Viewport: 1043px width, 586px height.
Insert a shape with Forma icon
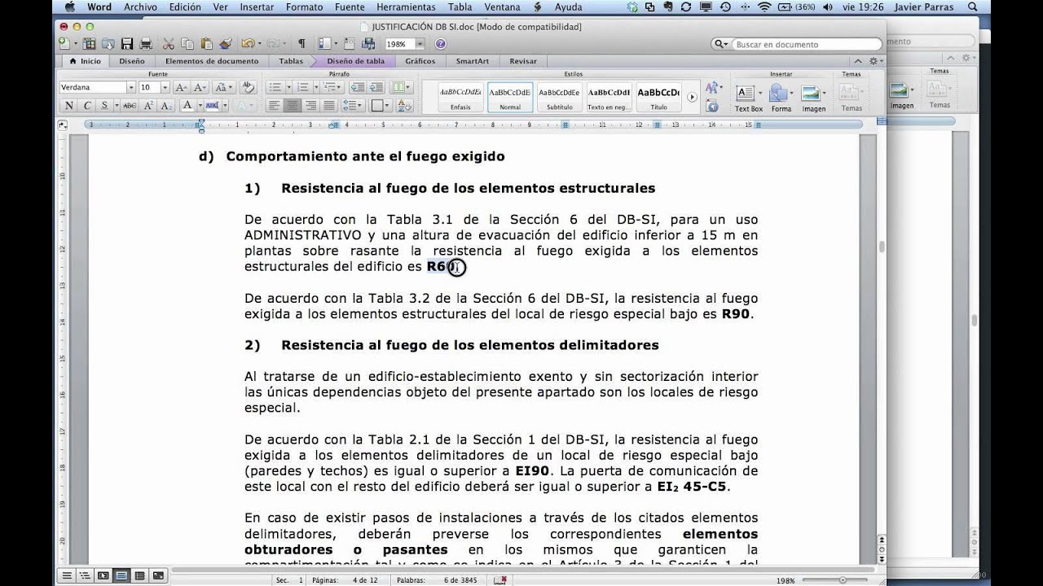coord(781,98)
